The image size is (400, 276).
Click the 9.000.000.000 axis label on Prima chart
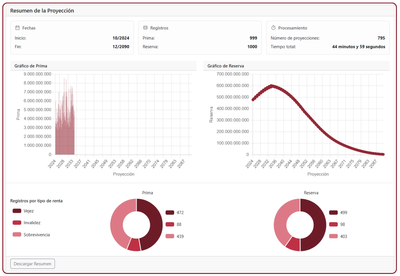coord(38,74)
